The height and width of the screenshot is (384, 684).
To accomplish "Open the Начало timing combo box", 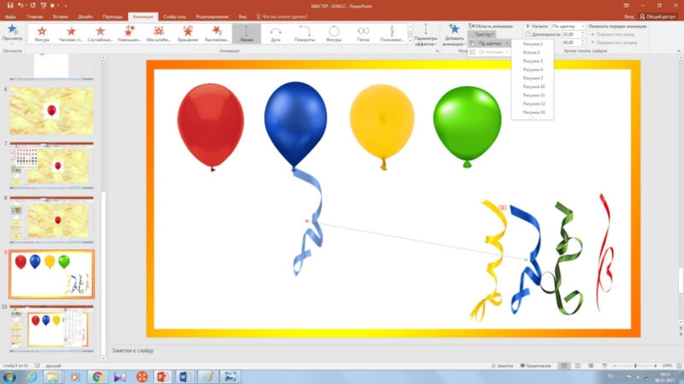I will click(x=569, y=26).
